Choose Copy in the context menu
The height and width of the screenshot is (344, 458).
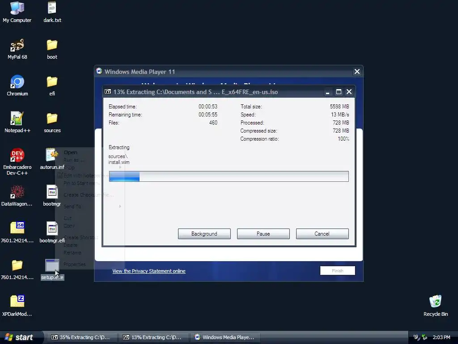pyautogui.click(x=90, y=226)
